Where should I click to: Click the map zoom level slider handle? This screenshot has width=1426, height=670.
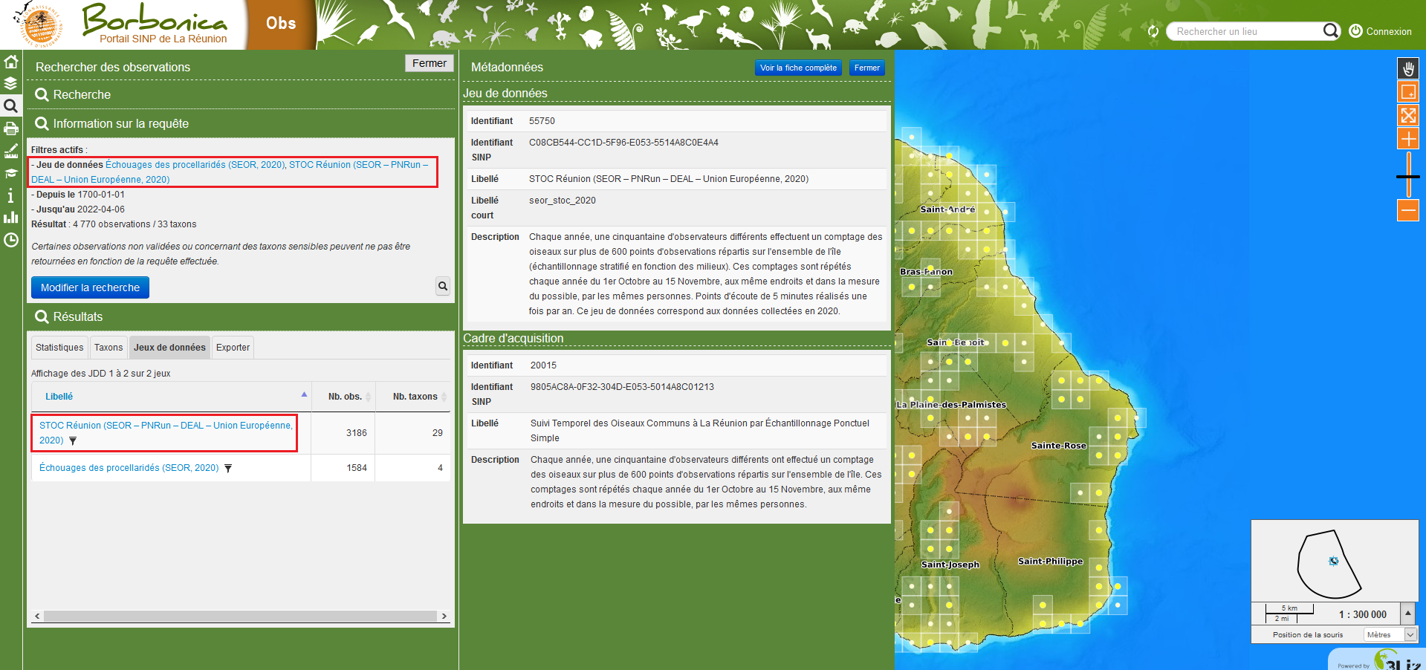click(1408, 177)
